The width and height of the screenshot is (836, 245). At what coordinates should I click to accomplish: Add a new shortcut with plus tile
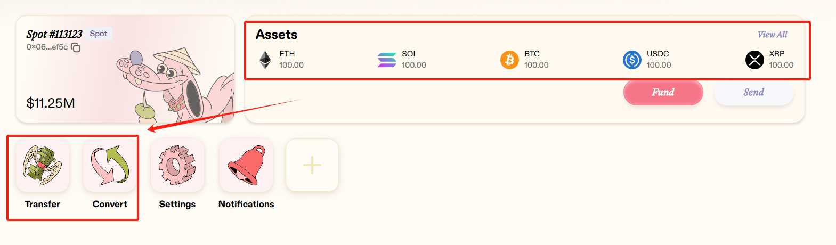pyautogui.click(x=312, y=165)
